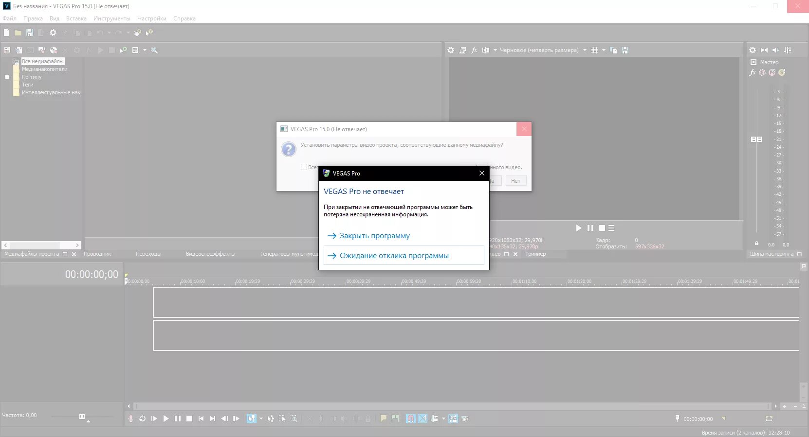Screen dimensions: 809x437
Task: Toggle Enable snapping magnet icon
Action: coord(411,419)
